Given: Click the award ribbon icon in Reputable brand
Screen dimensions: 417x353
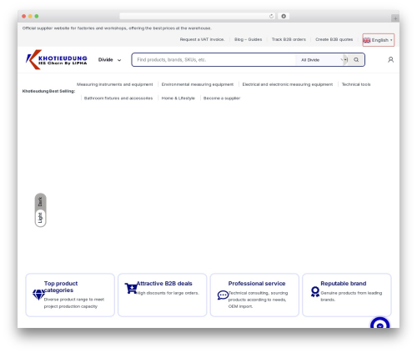Looking at the screenshot, I should coord(315,292).
